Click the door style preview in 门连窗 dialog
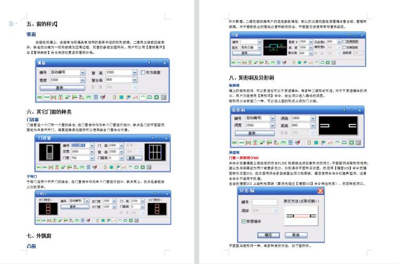This screenshot has width=397, height=264. pos(50,152)
